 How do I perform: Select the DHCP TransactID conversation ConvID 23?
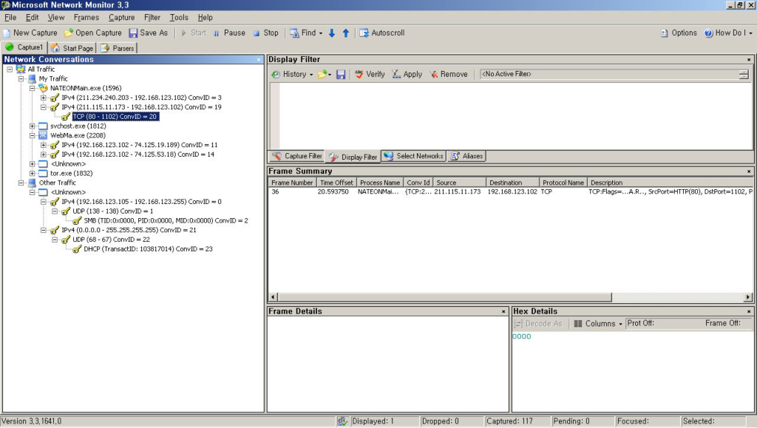pos(148,249)
